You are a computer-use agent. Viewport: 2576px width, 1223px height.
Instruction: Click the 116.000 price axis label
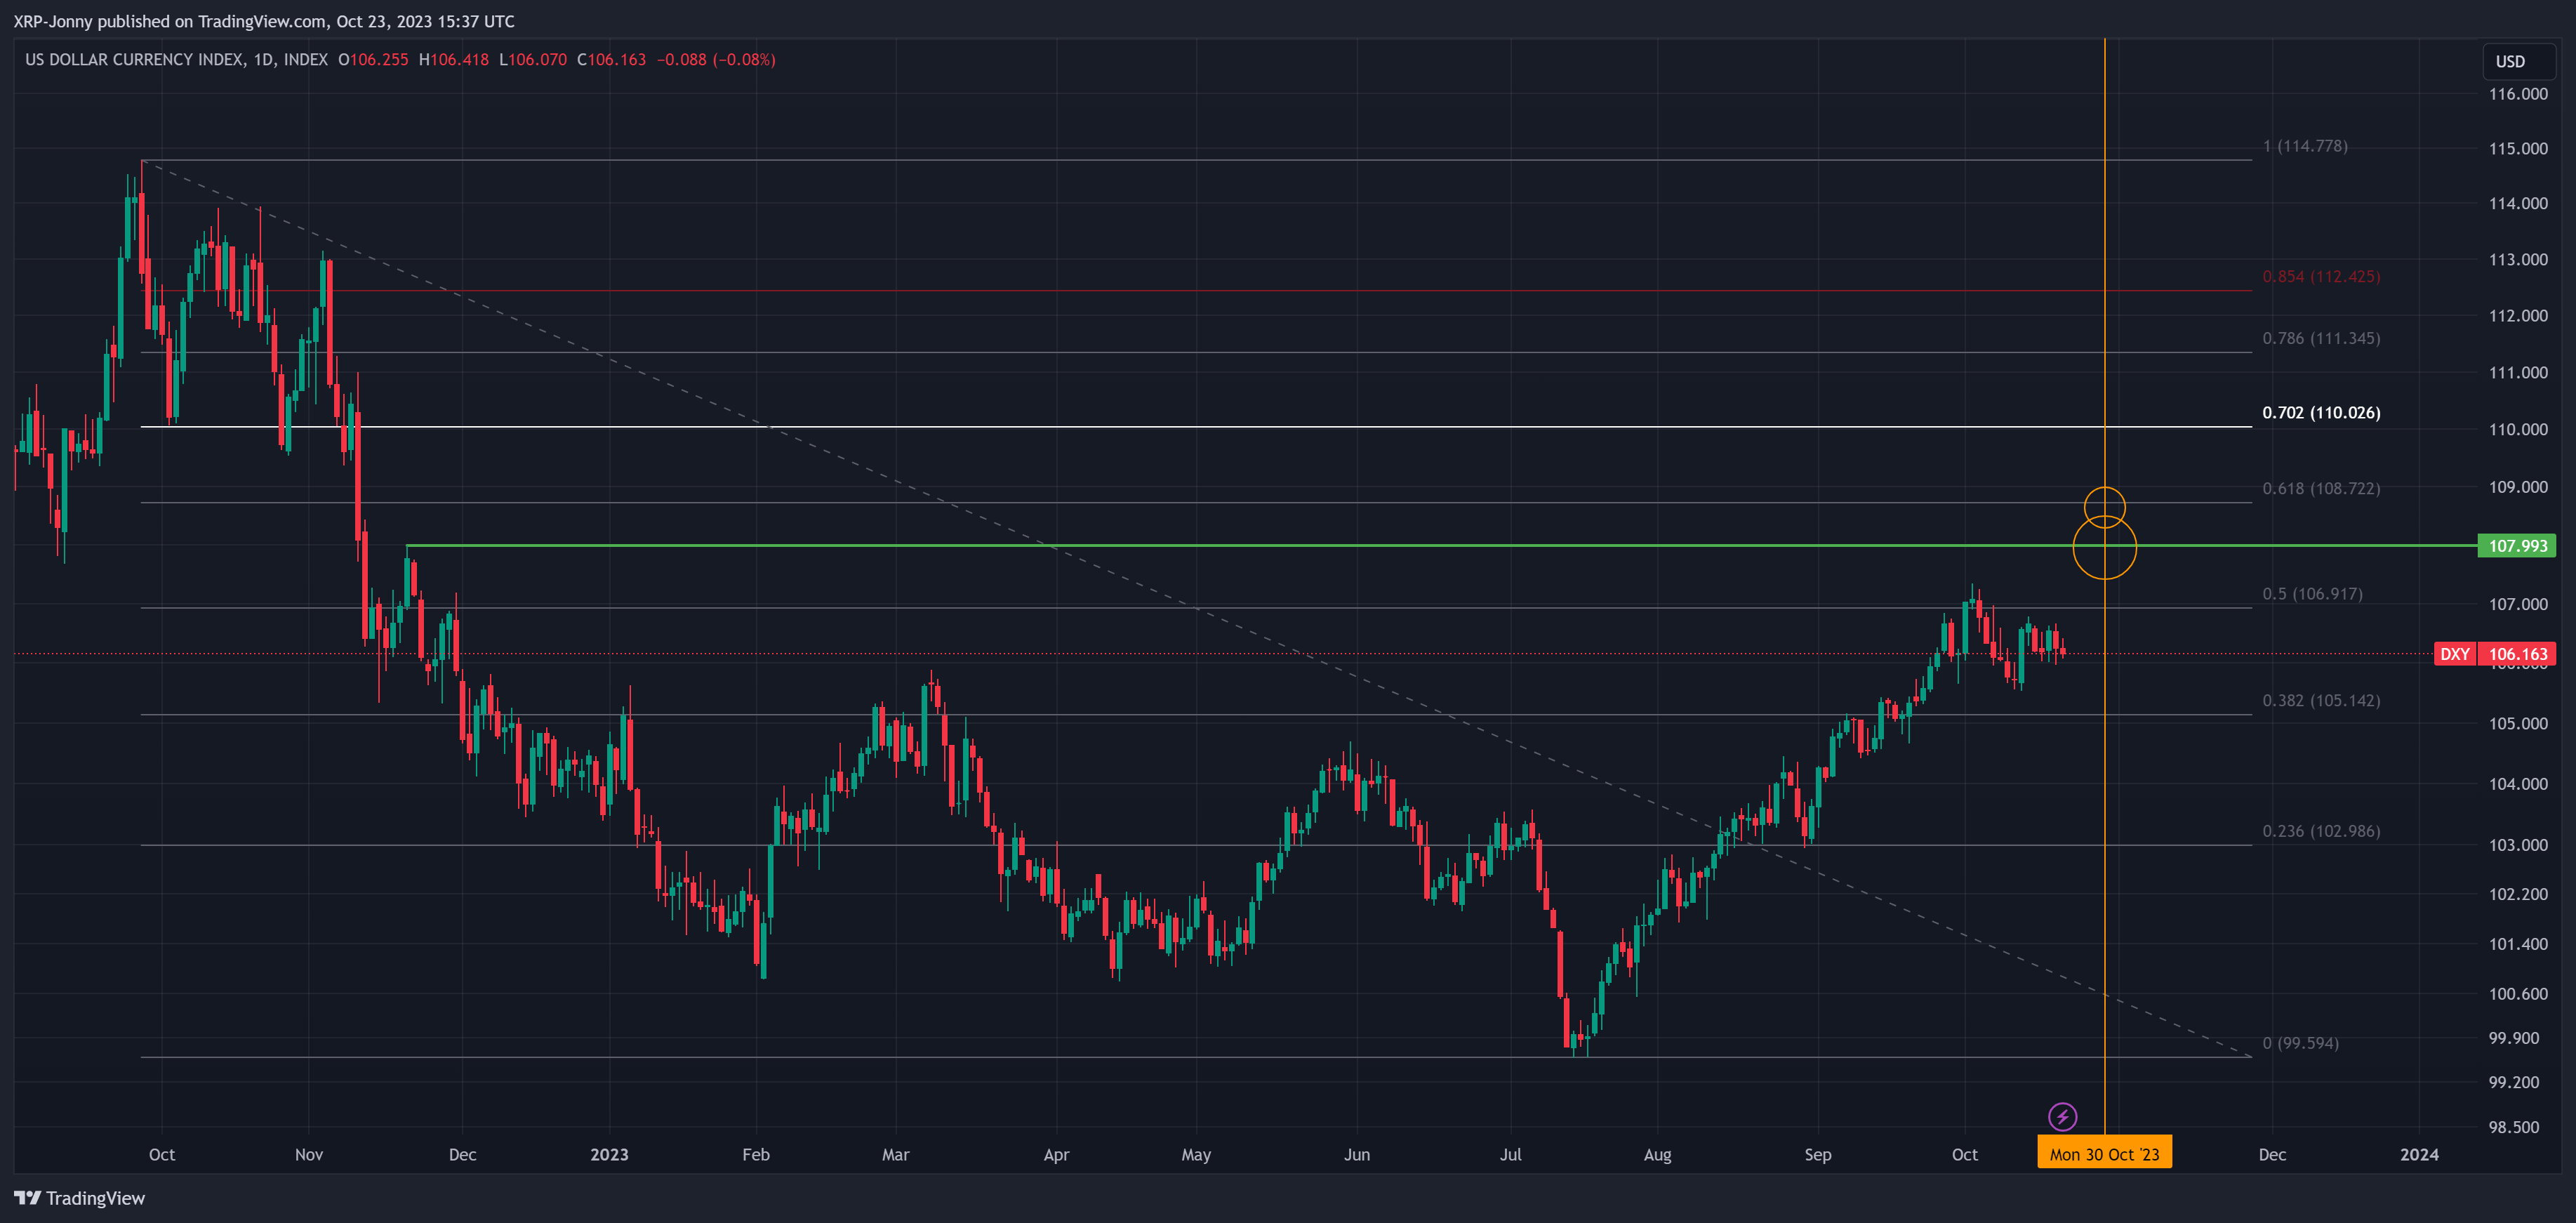click(2518, 94)
